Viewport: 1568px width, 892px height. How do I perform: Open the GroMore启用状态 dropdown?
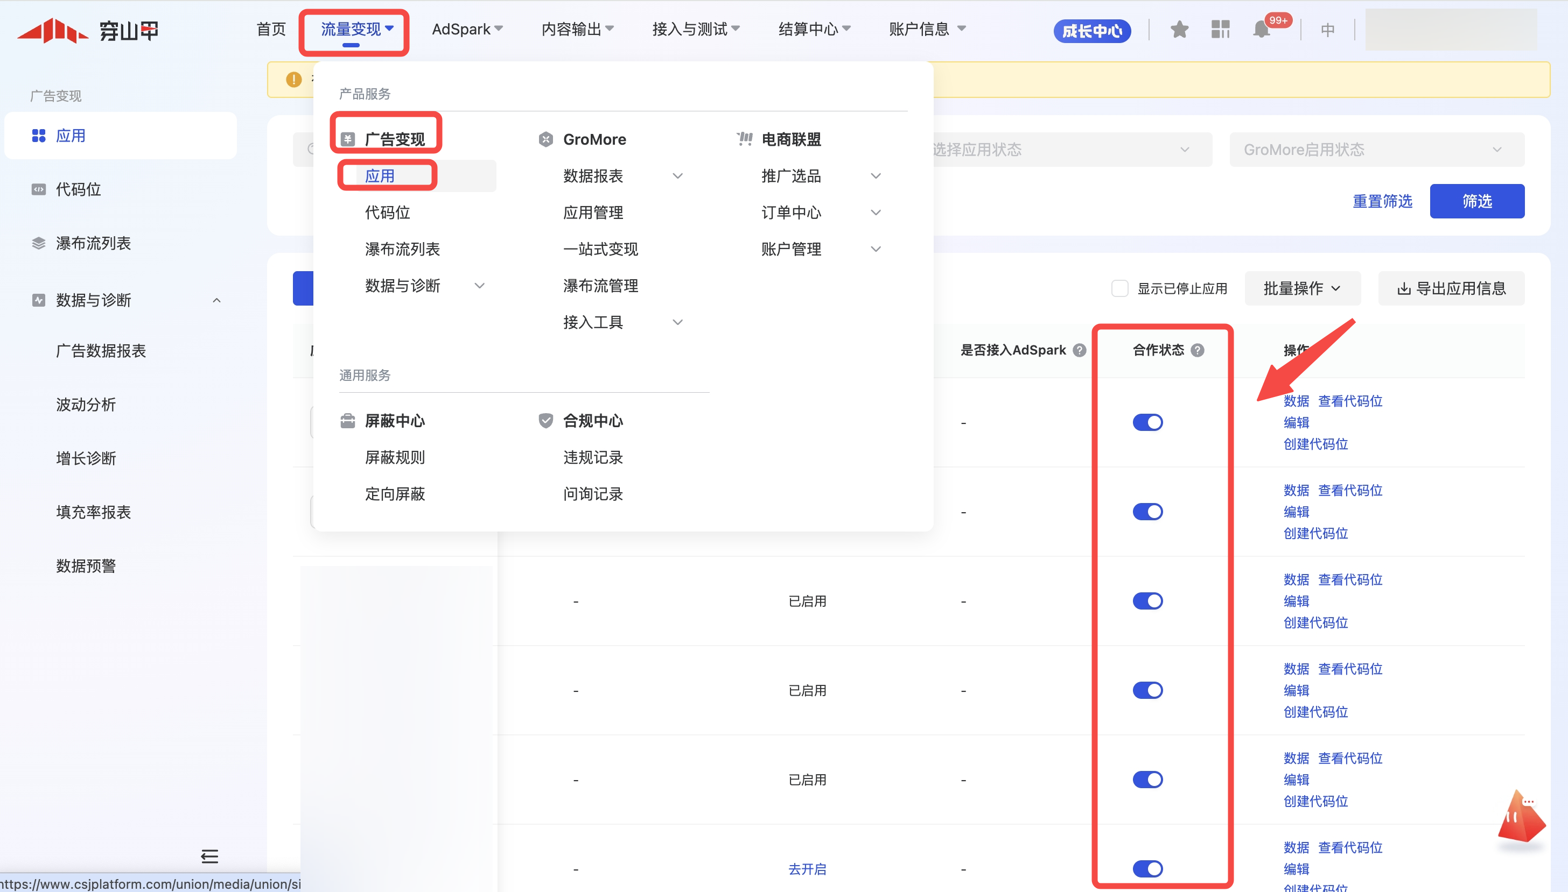(1376, 150)
